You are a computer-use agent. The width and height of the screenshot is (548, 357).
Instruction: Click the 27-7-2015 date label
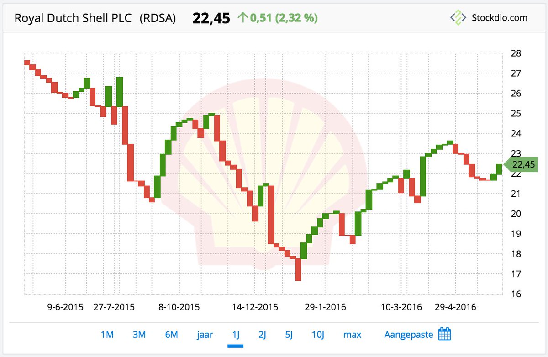click(x=114, y=307)
